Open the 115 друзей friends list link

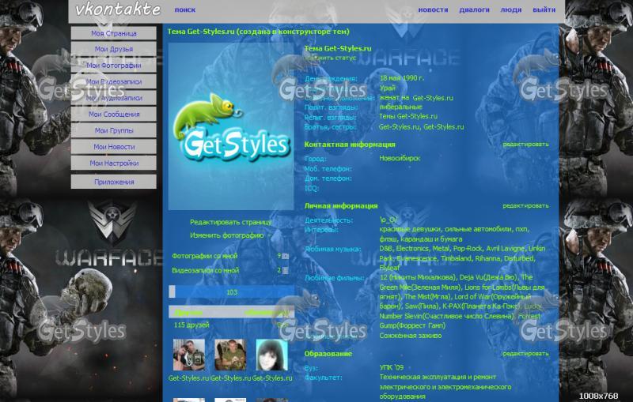point(190,325)
